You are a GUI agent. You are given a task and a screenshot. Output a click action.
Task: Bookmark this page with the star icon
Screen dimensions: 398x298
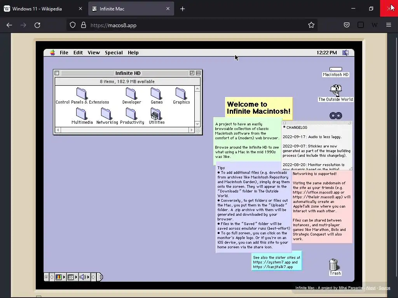pyautogui.click(x=311, y=25)
